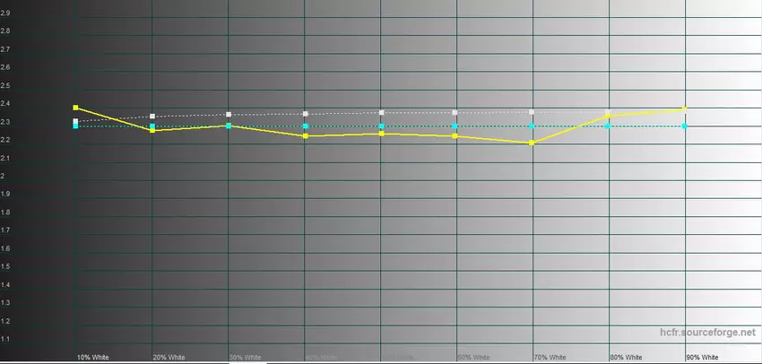Click the 20% White axis label
Image resolution: width=762 pixels, height=364 pixels.
coord(169,358)
